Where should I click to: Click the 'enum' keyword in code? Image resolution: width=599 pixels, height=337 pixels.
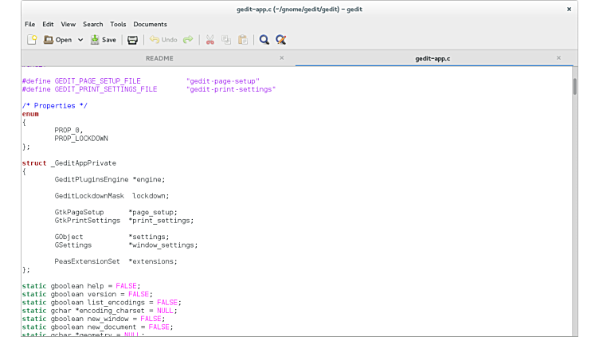[x=30, y=114]
